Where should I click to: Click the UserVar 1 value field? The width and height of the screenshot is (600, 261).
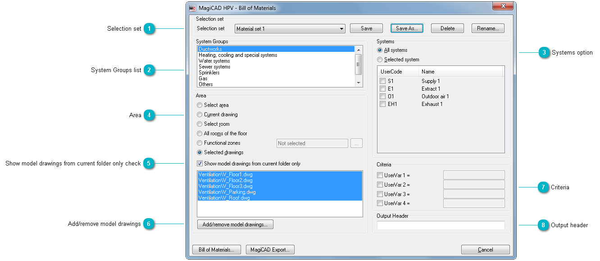474,175
